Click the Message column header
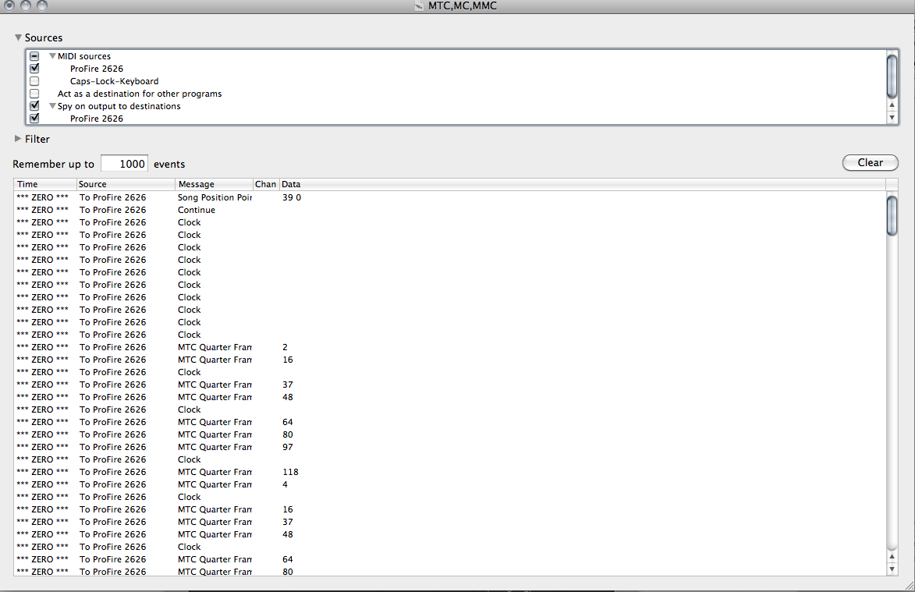The height and width of the screenshot is (592, 915). [214, 184]
